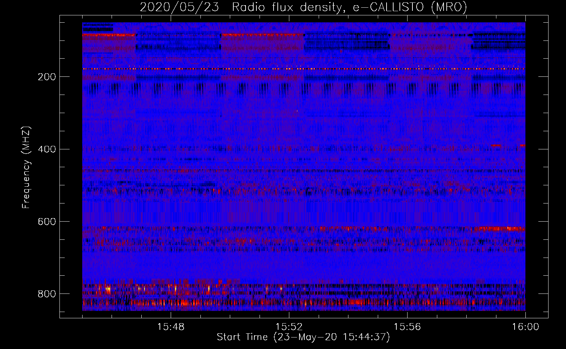Click the 600 frequency tick label
This screenshot has width=566, height=349.
coord(47,222)
